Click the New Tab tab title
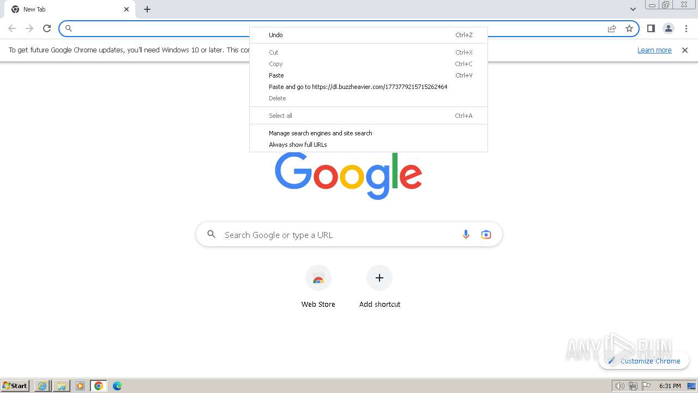The width and height of the screenshot is (698, 393). pyautogui.click(x=34, y=9)
